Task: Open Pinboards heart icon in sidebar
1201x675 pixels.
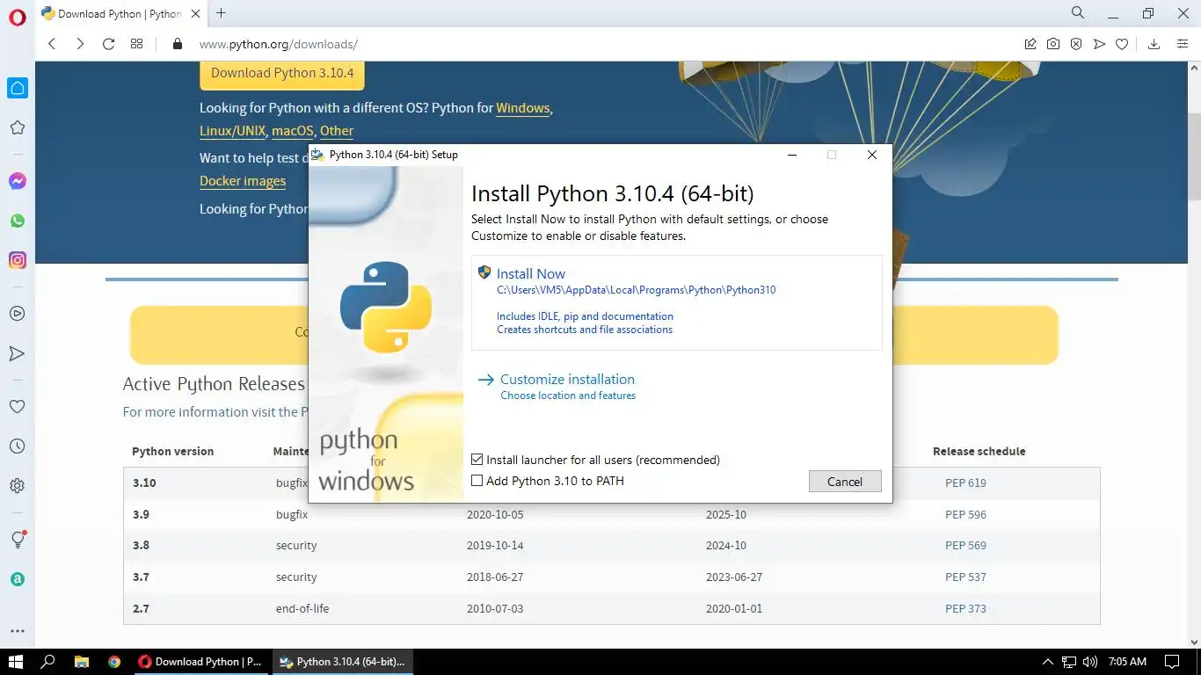Action: pos(17,407)
